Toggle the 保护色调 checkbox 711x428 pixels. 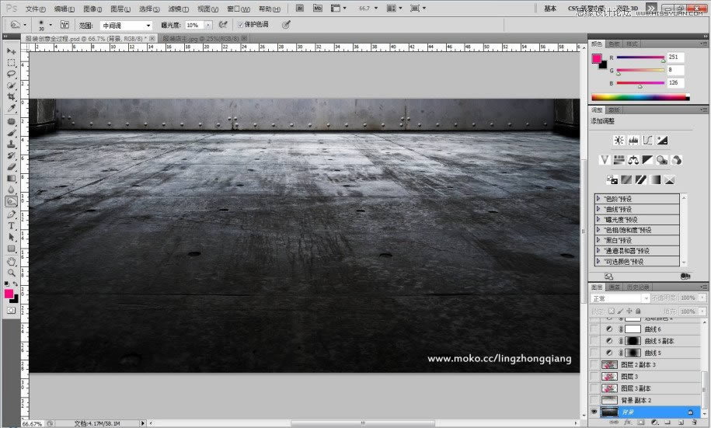coord(239,25)
